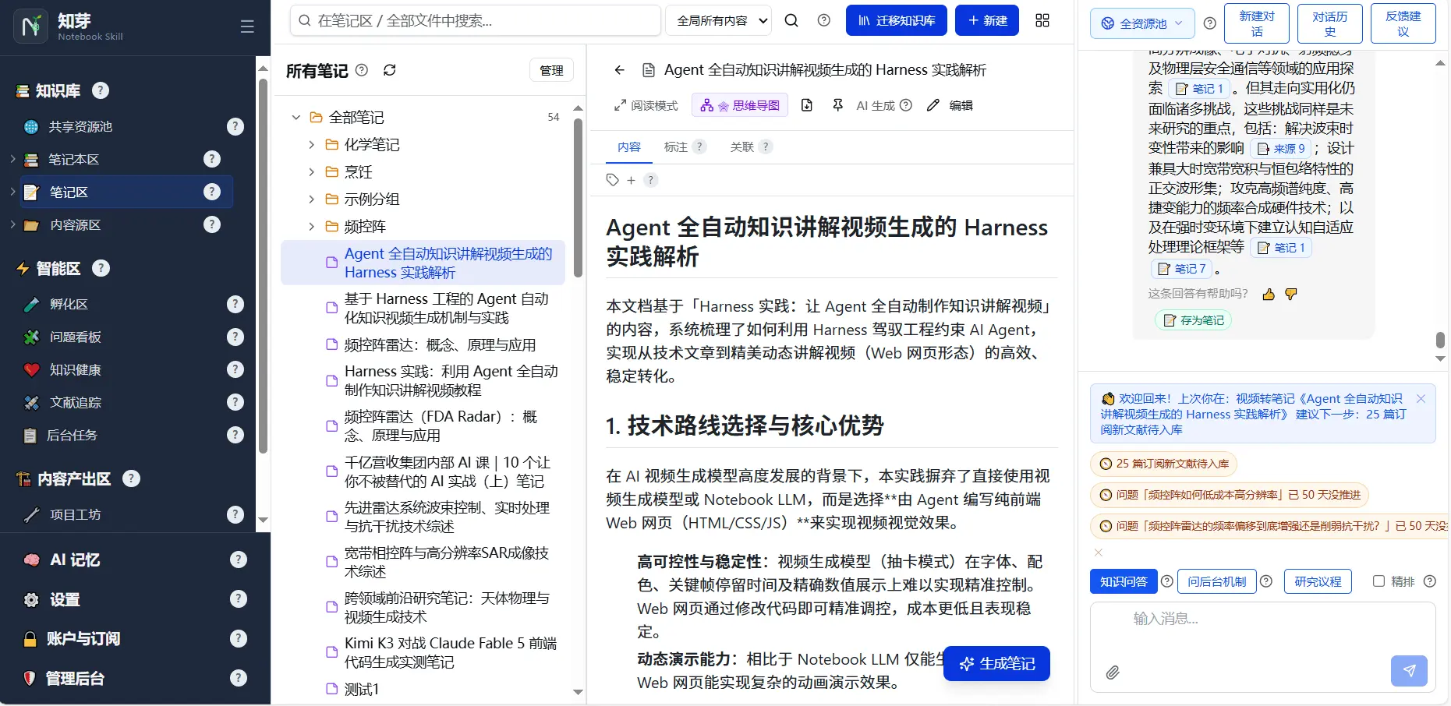This screenshot has width=1451, height=706.
Task: Collapse the sidebar with the hamburger menu icon
Action: click(x=247, y=26)
